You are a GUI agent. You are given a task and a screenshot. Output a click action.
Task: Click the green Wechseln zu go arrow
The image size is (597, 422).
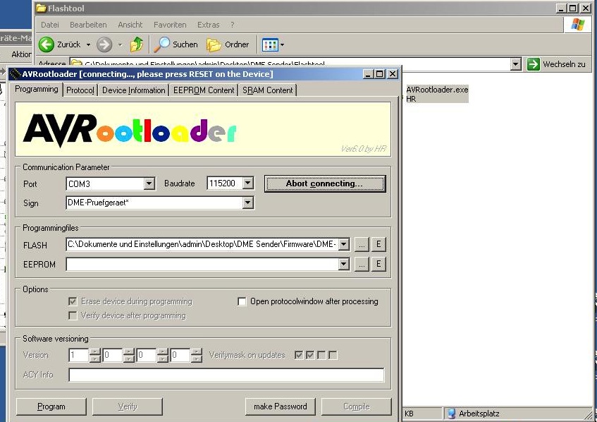click(534, 64)
